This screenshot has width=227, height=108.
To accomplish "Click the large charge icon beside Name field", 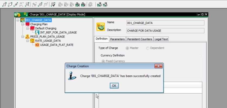I will click(x=101, y=27).
